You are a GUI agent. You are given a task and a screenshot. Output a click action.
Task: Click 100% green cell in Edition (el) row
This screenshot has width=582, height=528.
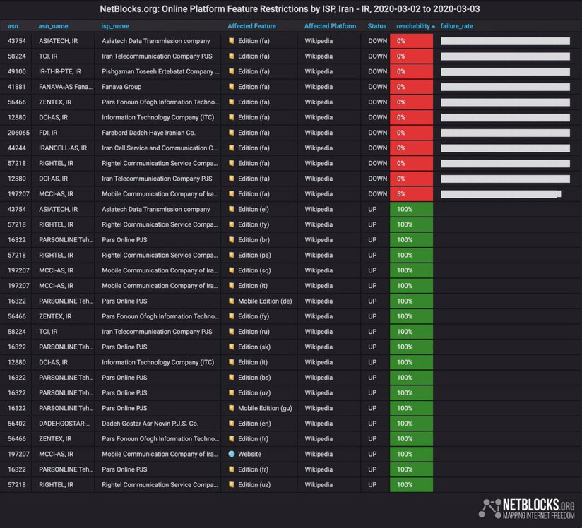(x=411, y=209)
